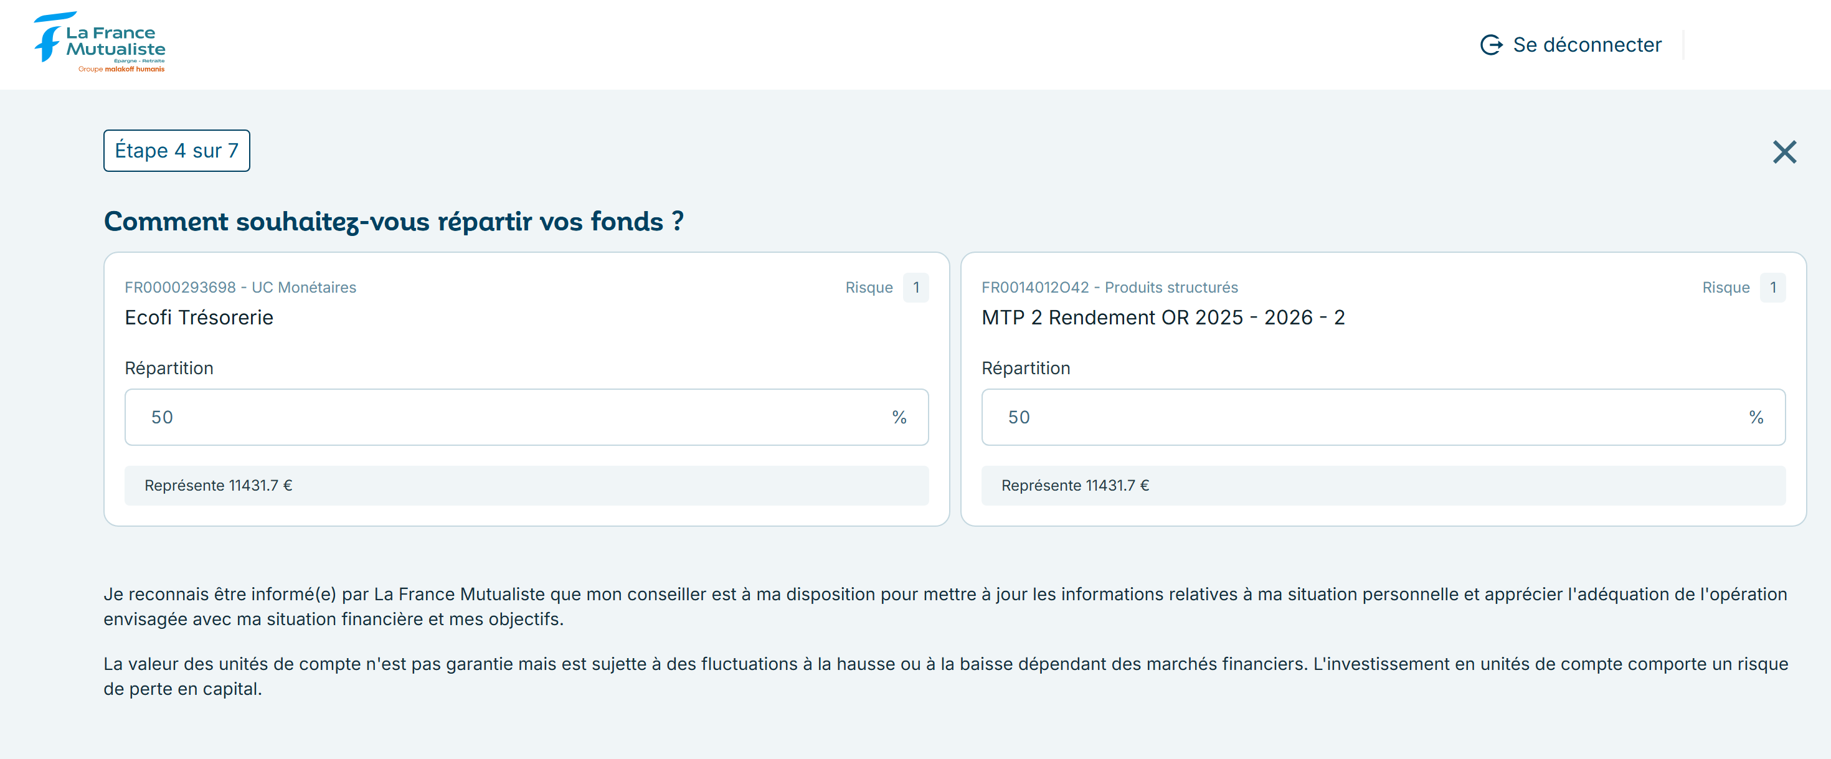This screenshot has width=1831, height=759.
Task: Expand details for FR0000293698 UC Monétaires
Action: [240, 287]
